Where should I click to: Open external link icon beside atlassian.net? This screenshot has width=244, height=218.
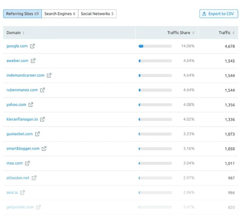pyautogui.click(x=34, y=178)
